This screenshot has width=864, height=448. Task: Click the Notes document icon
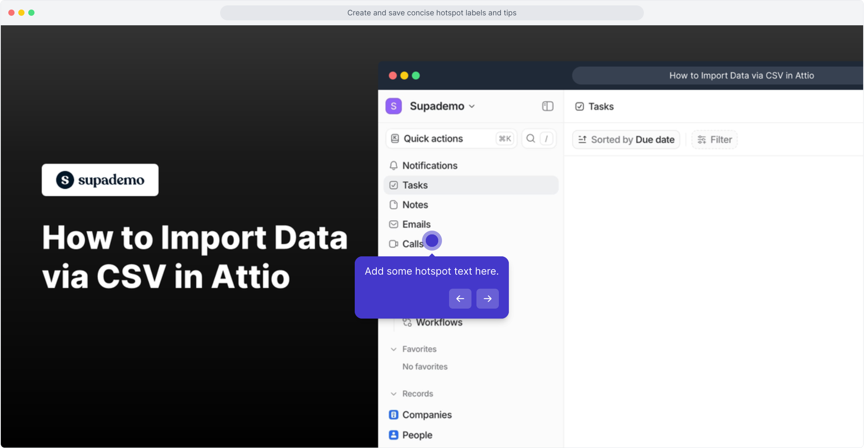coord(393,205)
